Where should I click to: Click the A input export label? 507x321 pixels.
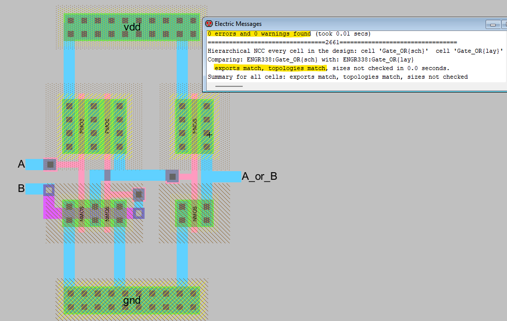21,164
